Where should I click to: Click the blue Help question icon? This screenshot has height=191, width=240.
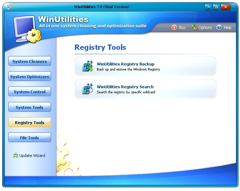(219, 27)
